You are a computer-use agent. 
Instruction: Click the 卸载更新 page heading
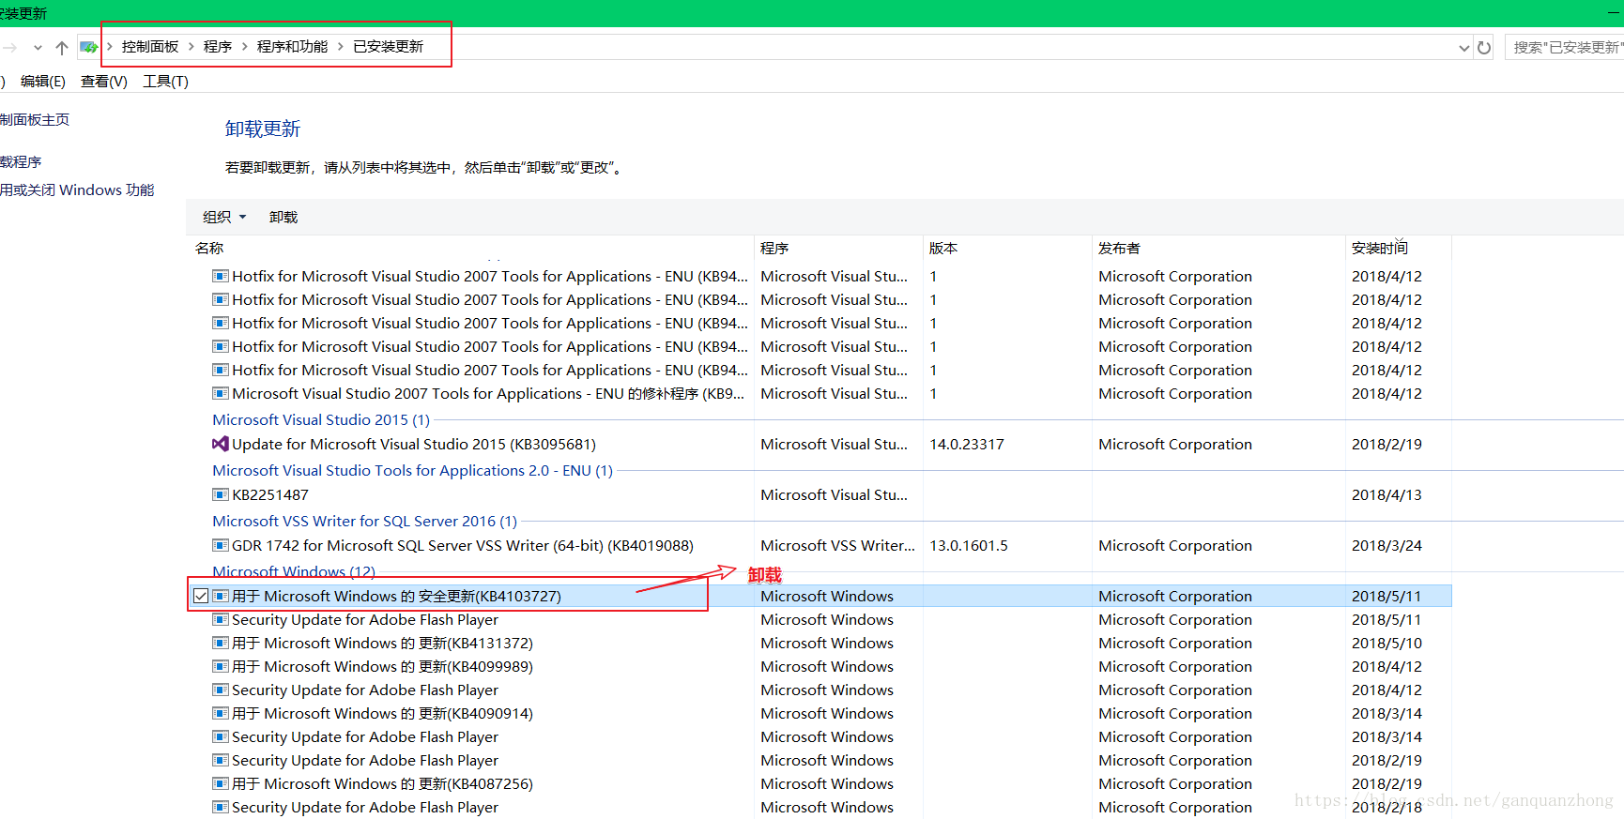coord(263,129)
